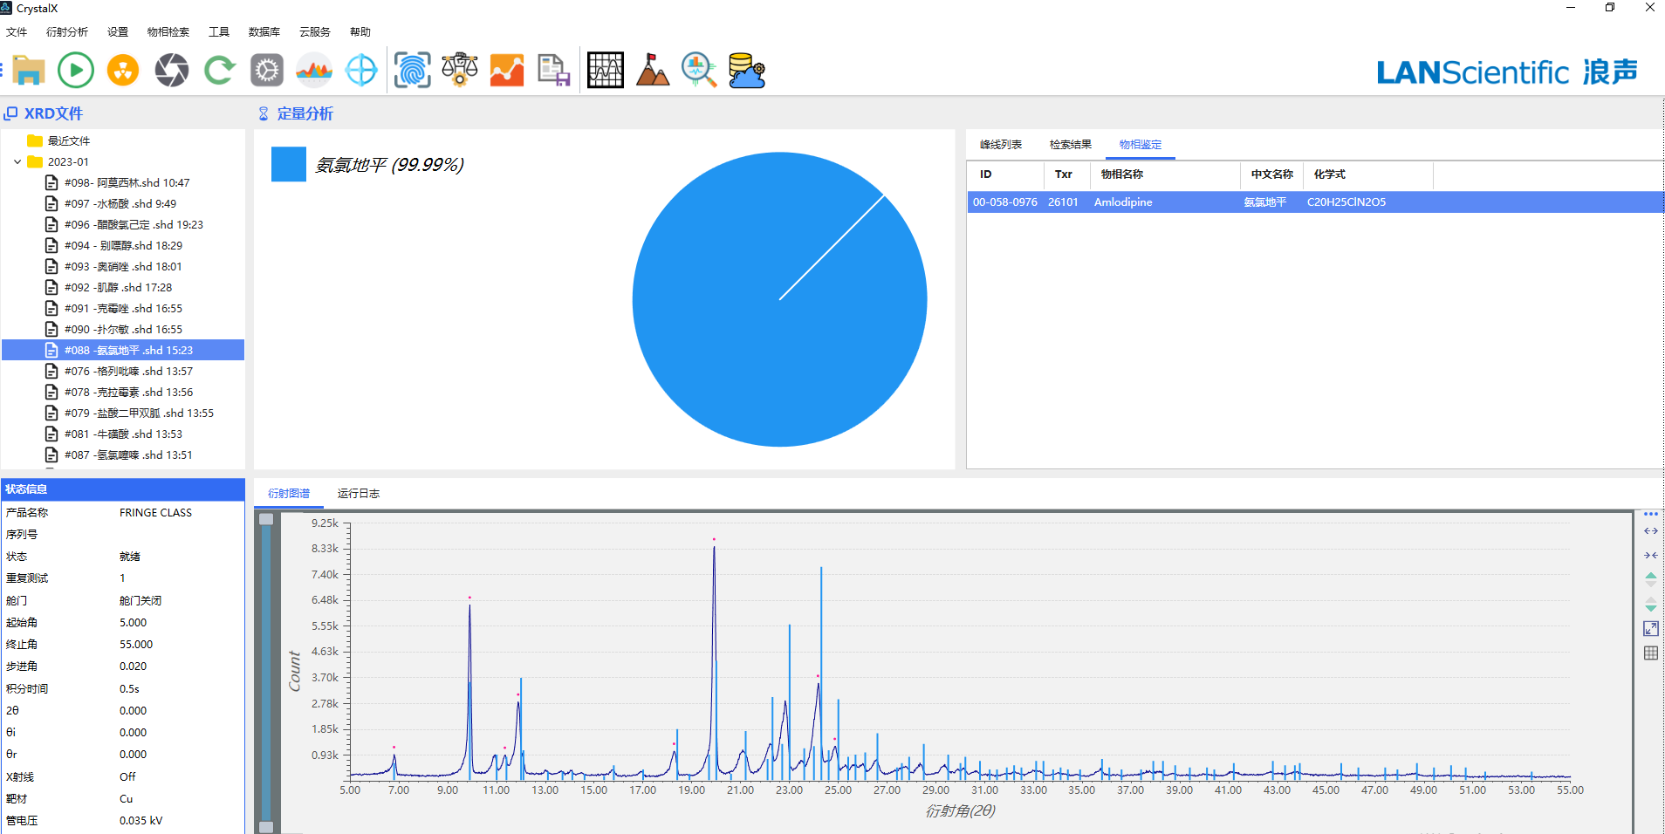Click the orange radiation X-ray icon
The height and width of the screenshot is (834, 1665).
point(123,70)
